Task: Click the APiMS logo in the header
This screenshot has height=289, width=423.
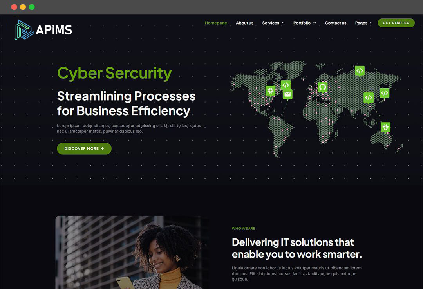Action: 43,30
